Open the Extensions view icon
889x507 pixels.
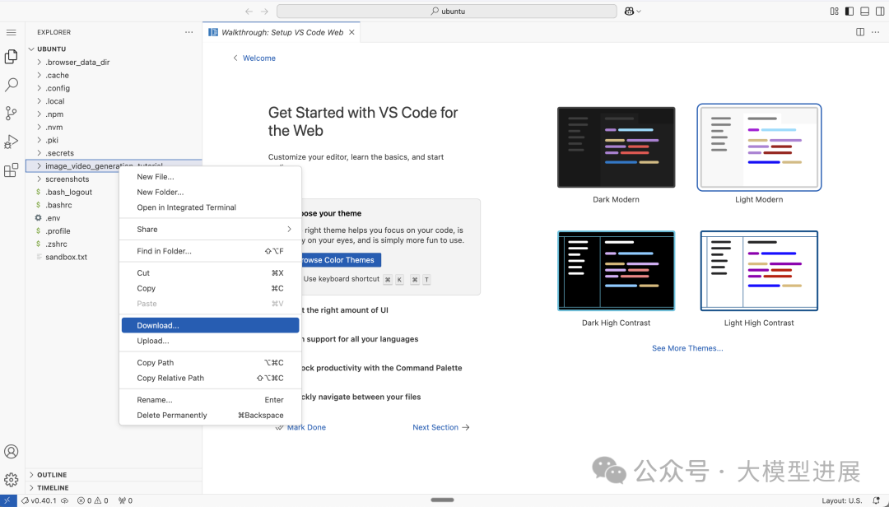(x=11, y=170)
